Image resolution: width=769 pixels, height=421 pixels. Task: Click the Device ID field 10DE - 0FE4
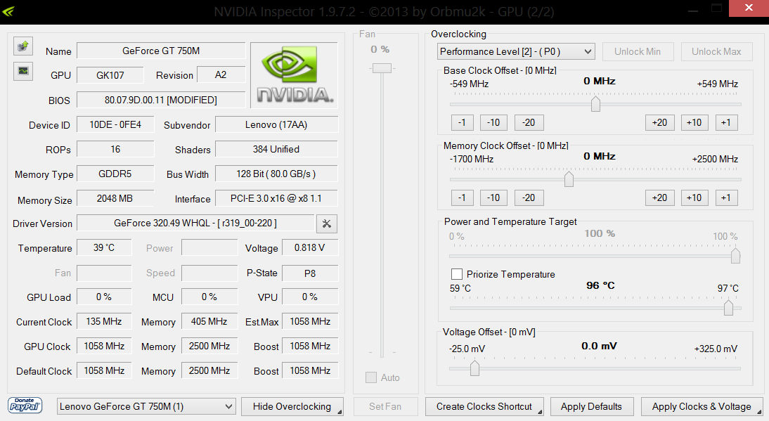[115, 124]
